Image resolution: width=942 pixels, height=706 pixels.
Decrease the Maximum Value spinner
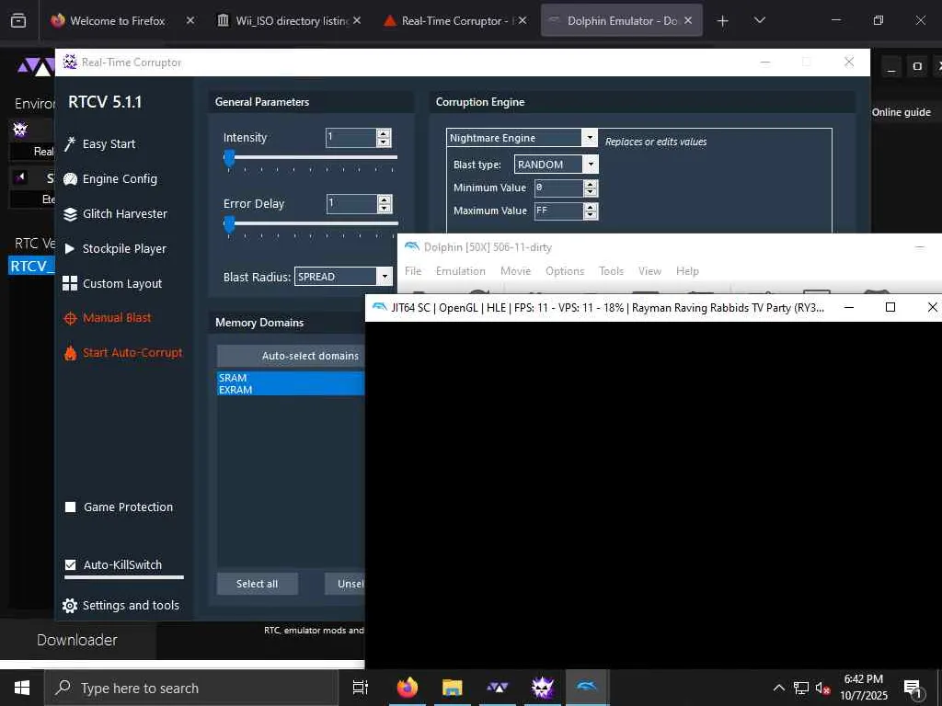pyautogui.click(x=591, y=215)
